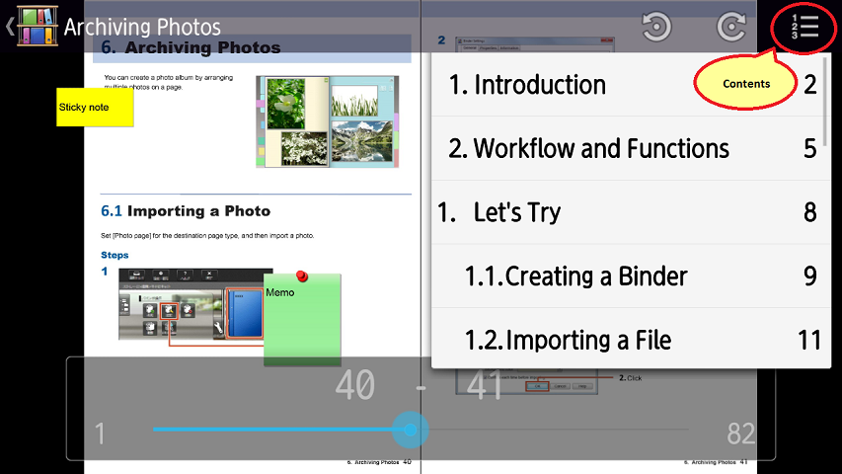842x474 pixels.
Task: Open the bookshelf app icon
Action: click(38, 26)
